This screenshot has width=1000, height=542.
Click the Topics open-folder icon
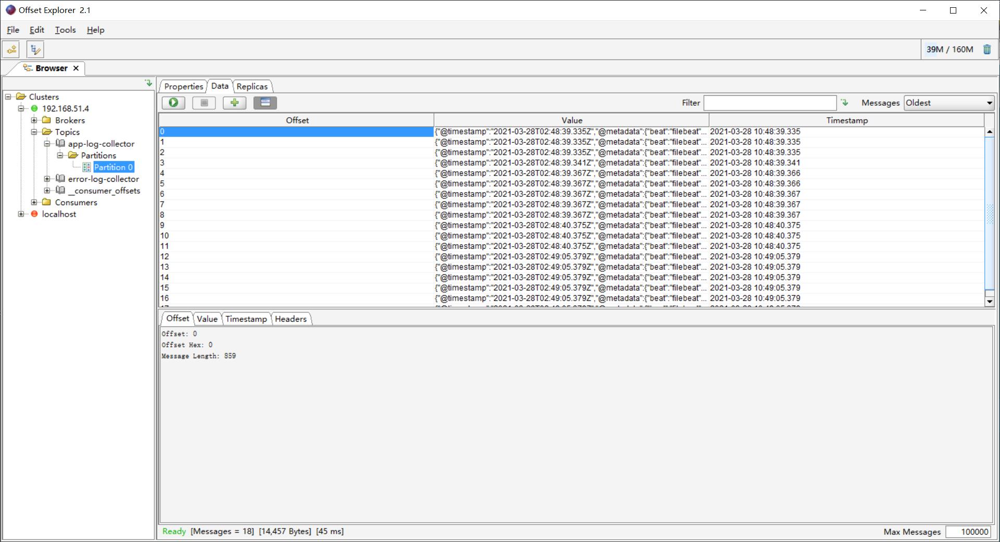point(47,132)
